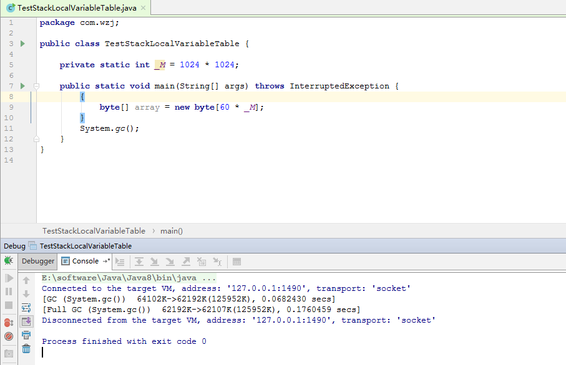Click the Run to Cursor icon

217,262
